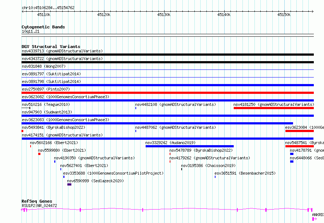Click the nsv5487541 red variant bar

pyautogui.click(x=300, y=146)
